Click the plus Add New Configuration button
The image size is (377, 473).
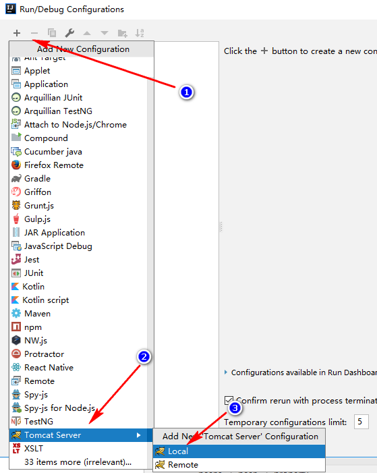[x=17, y=33]
